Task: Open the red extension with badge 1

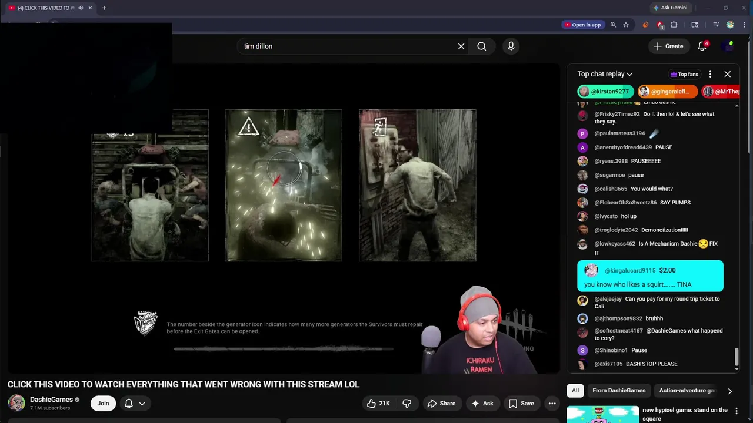Action: (x=660, y=25)
